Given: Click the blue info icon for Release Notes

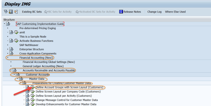Looking at the screenshot, I should (x=121, y=12).
